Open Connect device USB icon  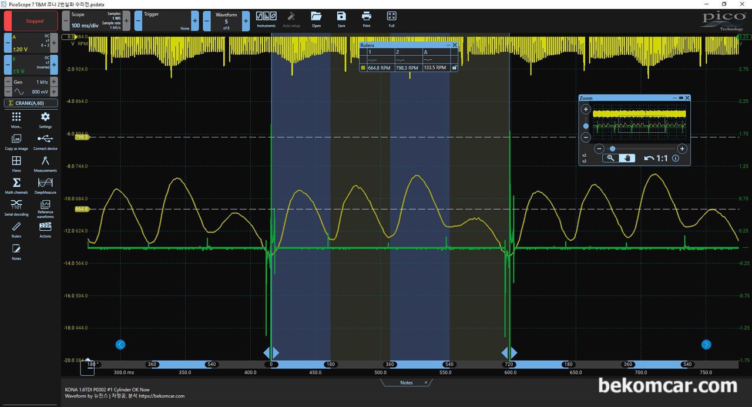click(x=45, y=142)
